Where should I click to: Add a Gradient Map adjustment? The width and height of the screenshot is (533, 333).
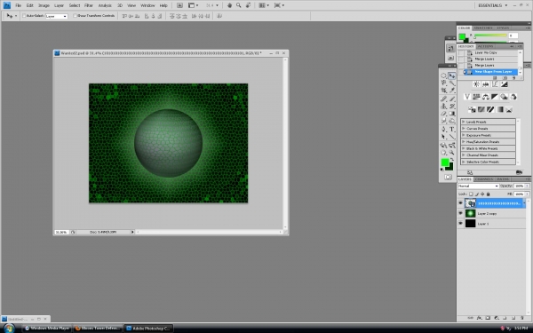(x=499, y=109)
